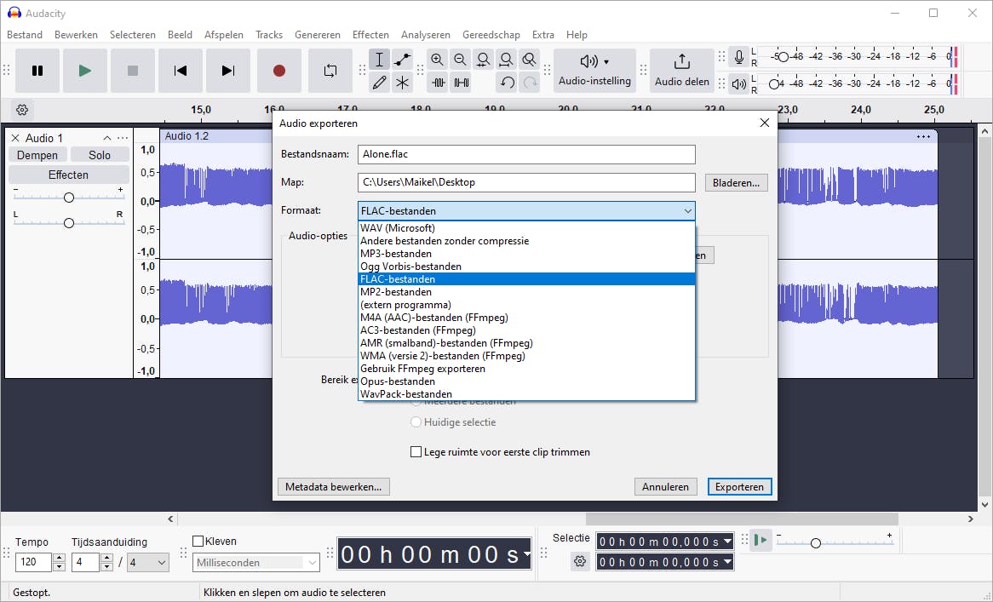Click the Silence audio selection icon
Viewport: 993px width, 602px height.
461,83
